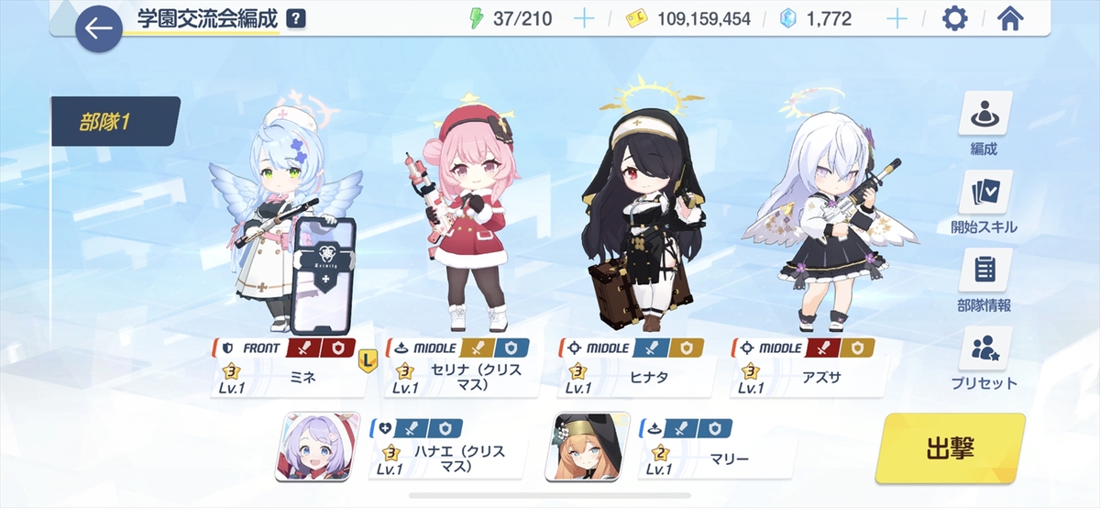
Task: Tap マリー portrait thumbnail
Action: [x=588, y=446]
